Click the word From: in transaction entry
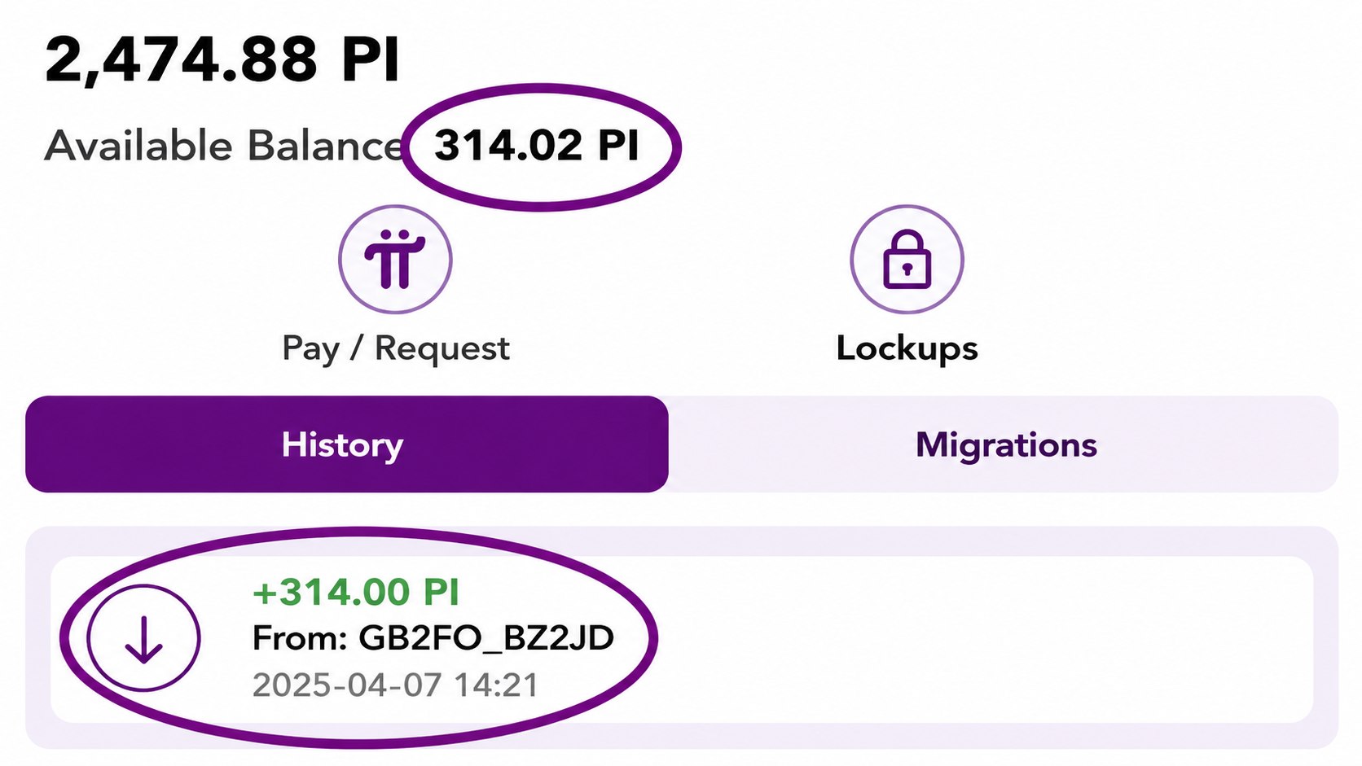Image resolution: width=1362 pixels, height=766 pixels. (301, 638)
